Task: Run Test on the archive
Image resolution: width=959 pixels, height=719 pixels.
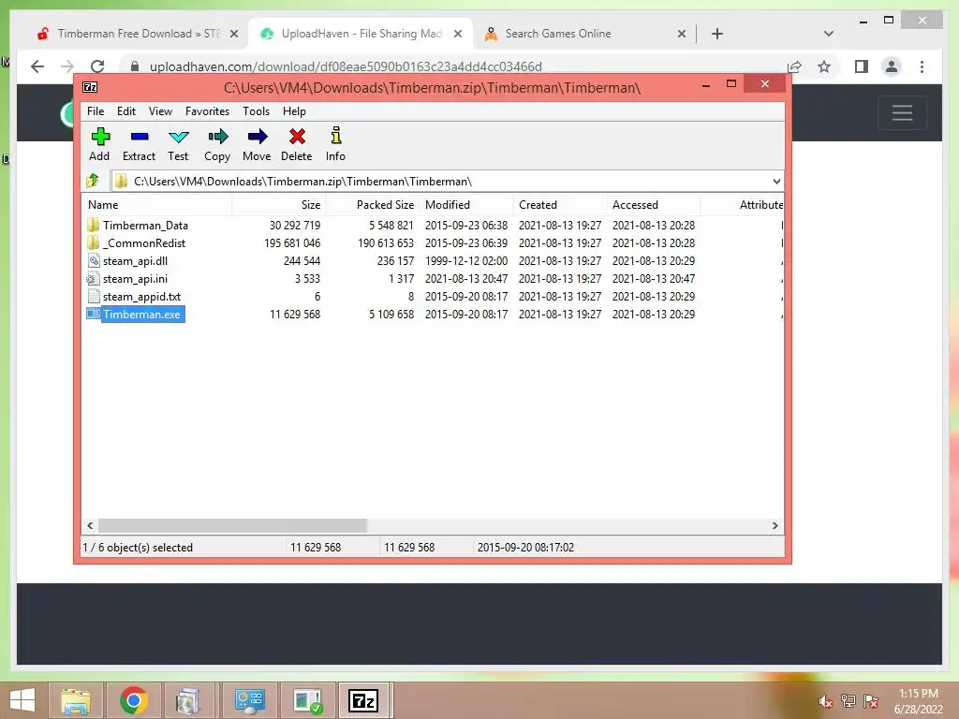Action: coord(179,137)
